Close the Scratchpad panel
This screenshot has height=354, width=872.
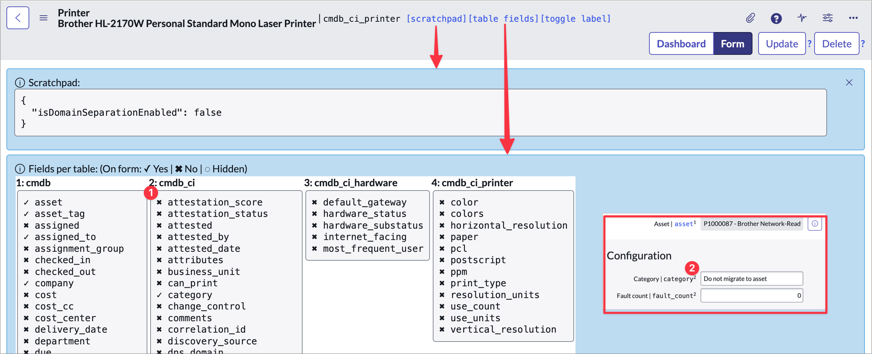849,83
